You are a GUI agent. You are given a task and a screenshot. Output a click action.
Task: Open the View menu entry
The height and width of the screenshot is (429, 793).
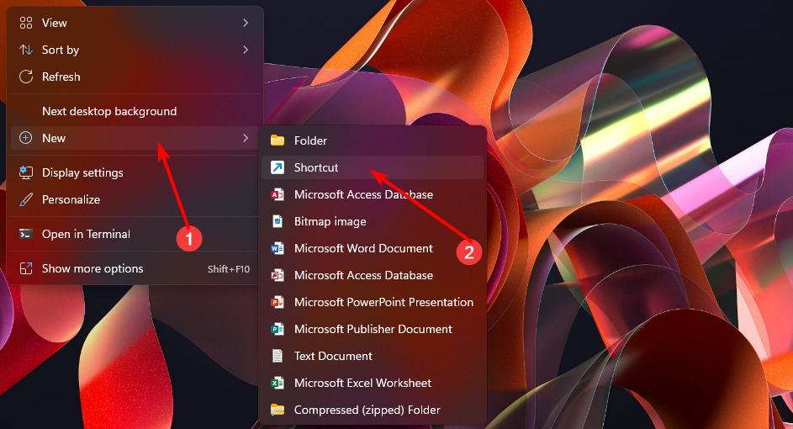(x=135, y=23)
